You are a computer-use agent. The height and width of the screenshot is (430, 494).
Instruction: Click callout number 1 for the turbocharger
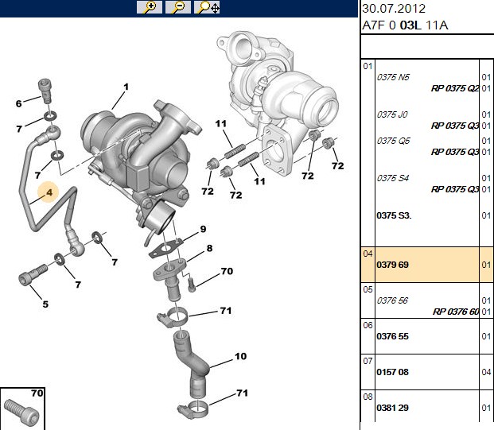click(126, 87)
